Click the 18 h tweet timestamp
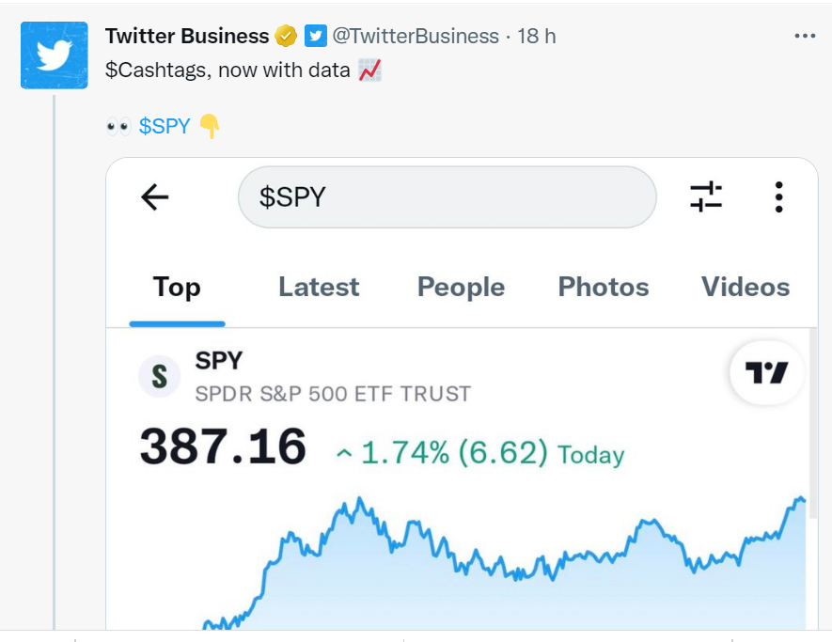832x642 pixels. (537, 37)
